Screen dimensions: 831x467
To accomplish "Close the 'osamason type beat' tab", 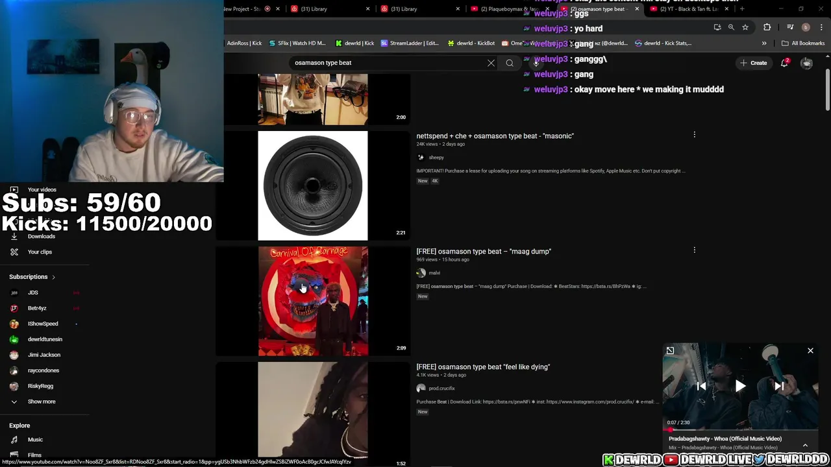I will (x=637, y=9).
